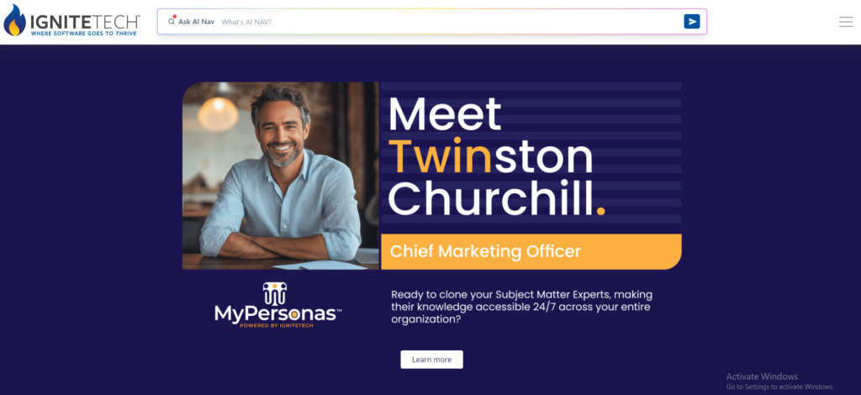
Task: Click the Activate Windows watermark text
Action: coord(762,377)
